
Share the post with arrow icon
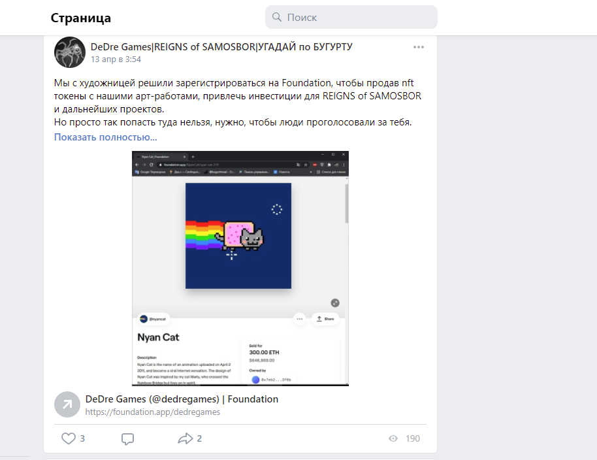click(186, 438)
